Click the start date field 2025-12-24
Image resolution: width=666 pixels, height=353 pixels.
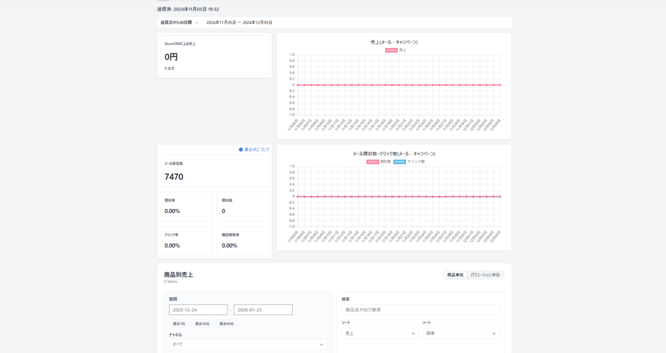(x=198, y=310)
